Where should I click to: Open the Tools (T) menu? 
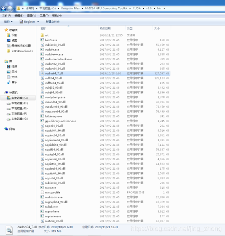(x=44, y=15)
